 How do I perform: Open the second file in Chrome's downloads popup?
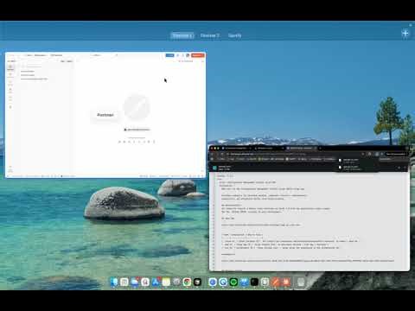pos(357,168)
